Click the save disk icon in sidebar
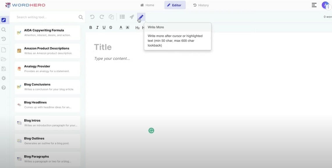The height and width of the screenshot is (168, 332). 3,69
